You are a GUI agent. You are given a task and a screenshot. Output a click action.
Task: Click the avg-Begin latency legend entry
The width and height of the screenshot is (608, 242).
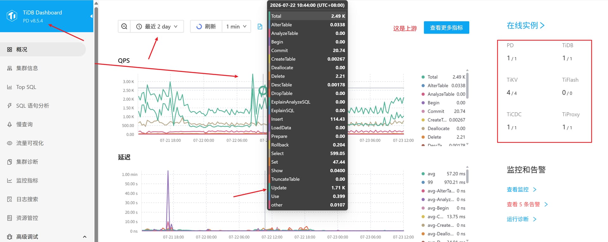click(443, 208)
